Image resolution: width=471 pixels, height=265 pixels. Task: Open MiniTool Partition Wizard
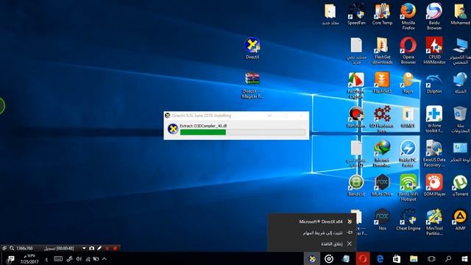[434, 222]
